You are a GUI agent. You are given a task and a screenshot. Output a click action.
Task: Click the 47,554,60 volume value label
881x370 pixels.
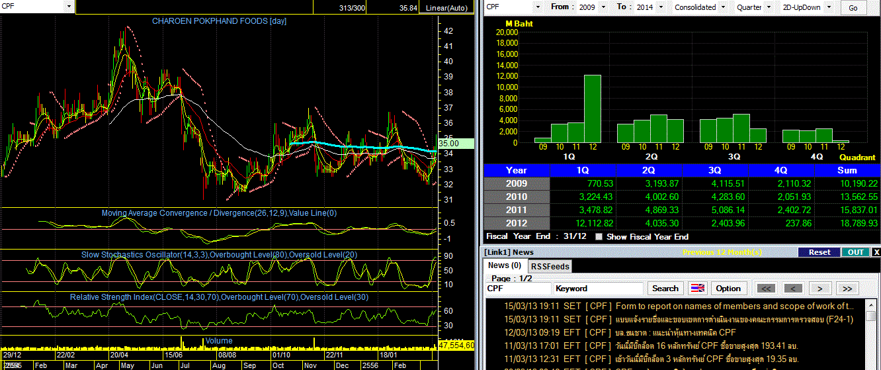[457, 346]
